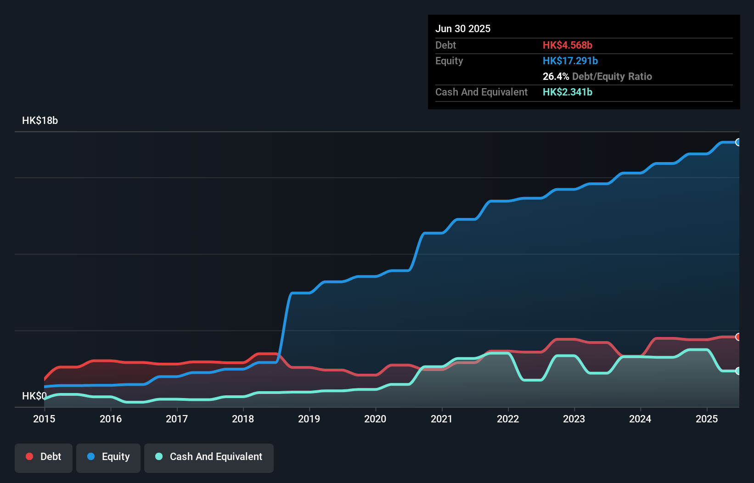This screenshot has width=754, height=483.
Task: Select the blue equity endpoint marker on the chart
Action: 738,143
